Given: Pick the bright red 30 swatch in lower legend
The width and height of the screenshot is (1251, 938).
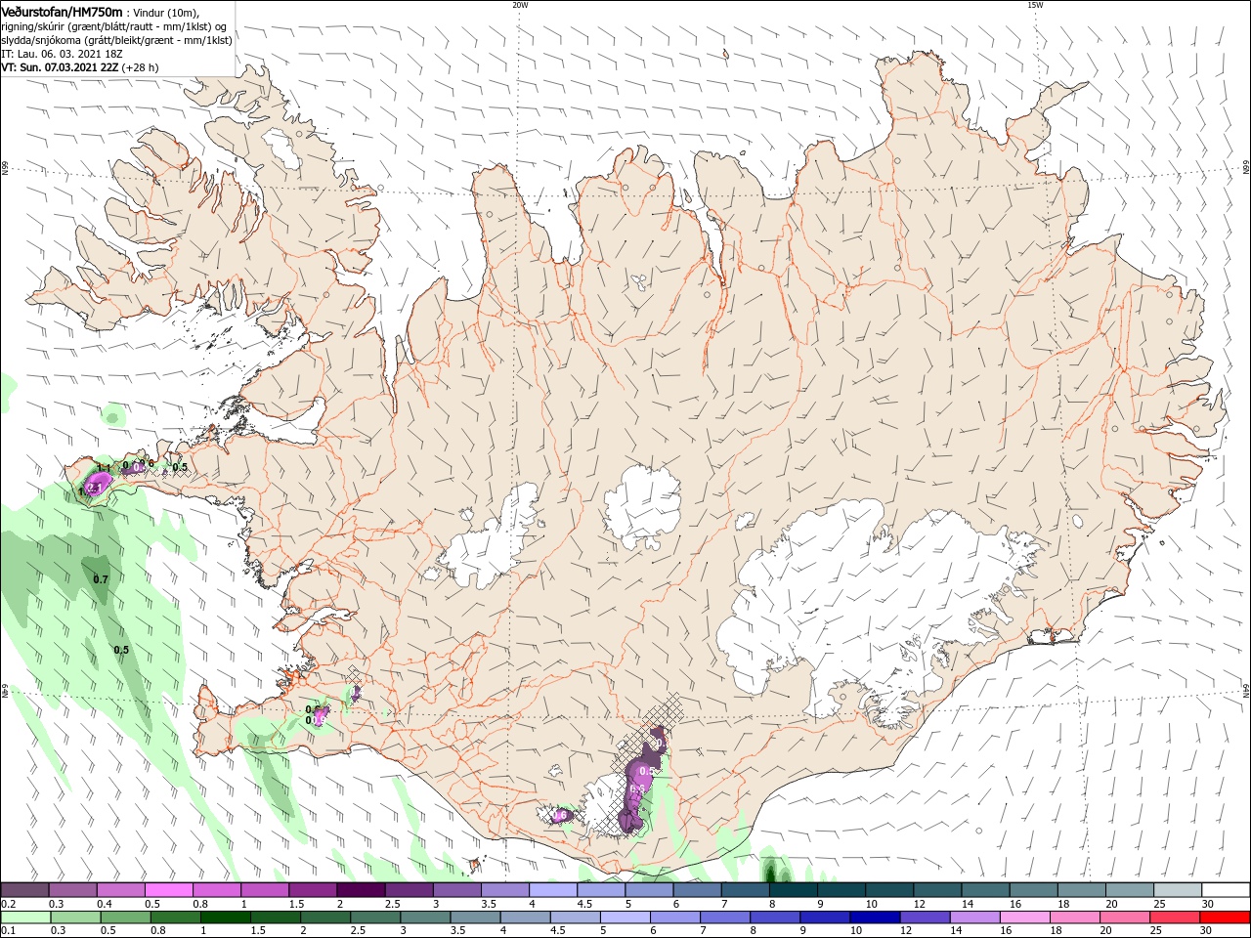Looking at the screenshot, I should 1225,917.
